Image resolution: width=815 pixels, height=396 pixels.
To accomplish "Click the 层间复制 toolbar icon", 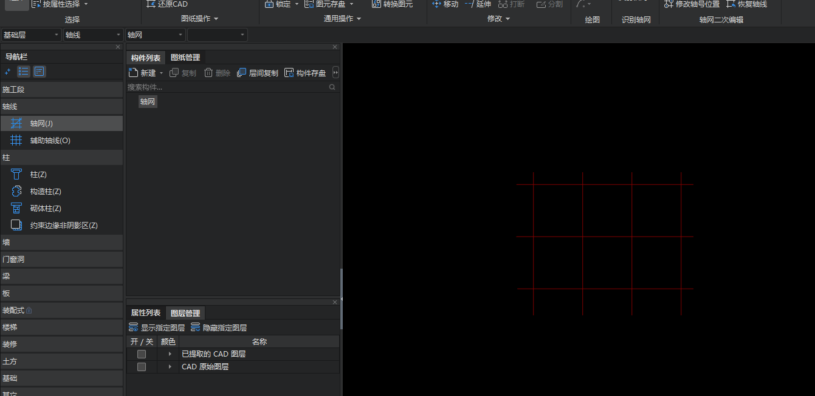I will (x=242, y=73).
